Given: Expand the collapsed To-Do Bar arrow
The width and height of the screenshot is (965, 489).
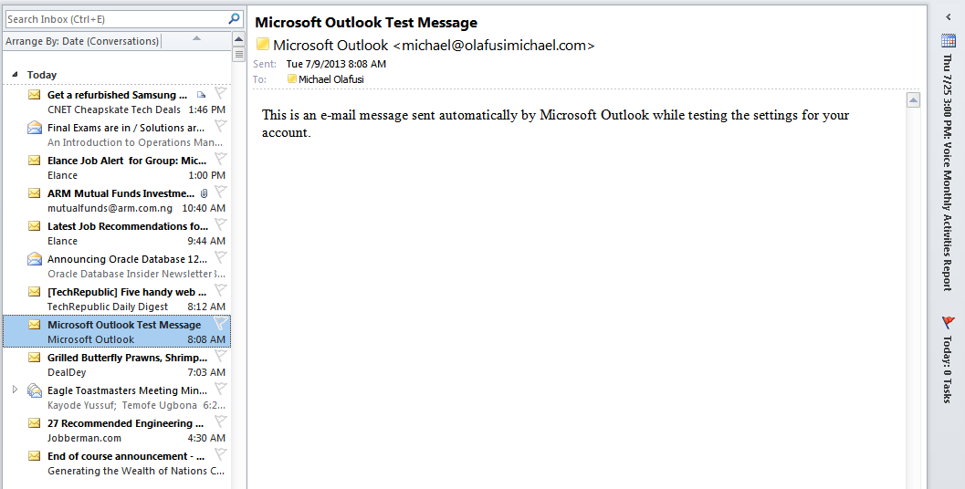Looking at the screenshot, I should pyautogui.click(x=949, y=17).
